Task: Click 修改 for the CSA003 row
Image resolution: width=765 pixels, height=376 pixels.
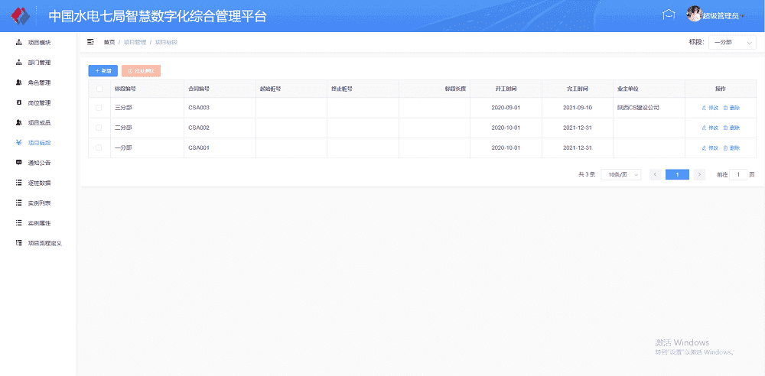Action: [710, 108]
